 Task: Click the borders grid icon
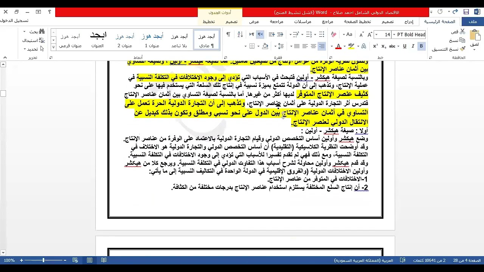pyautogui.click(x=252, y=46)
